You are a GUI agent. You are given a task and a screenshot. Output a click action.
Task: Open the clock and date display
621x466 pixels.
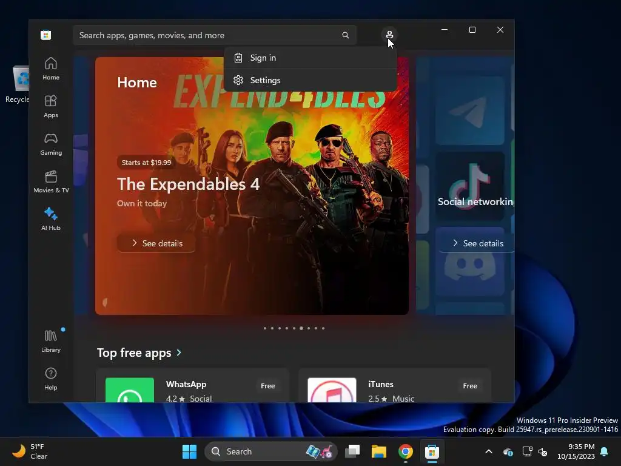[x=576, y=451]
